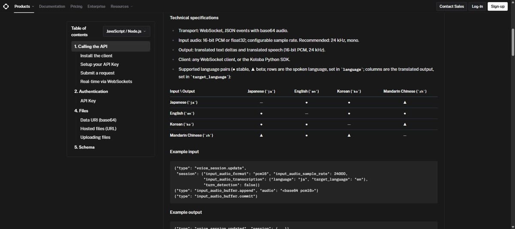Click 'Mandarin Chinese (`zh`)' column header
The height and width of the screenshot is (229, 515).
point(405,91)
